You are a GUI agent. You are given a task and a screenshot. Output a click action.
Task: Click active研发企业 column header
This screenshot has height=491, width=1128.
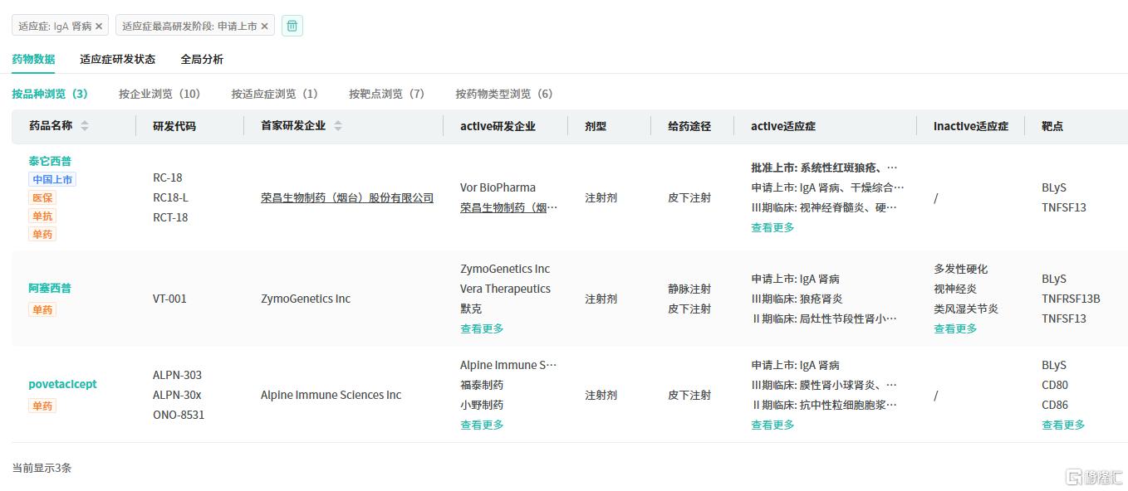click(498, 126)
